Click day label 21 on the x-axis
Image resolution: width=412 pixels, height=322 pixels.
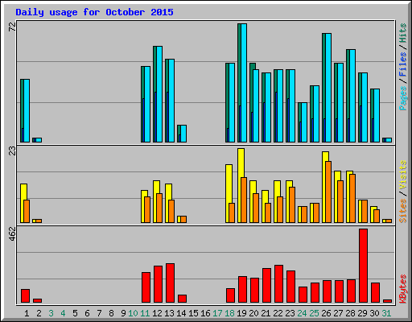[266, 313]
